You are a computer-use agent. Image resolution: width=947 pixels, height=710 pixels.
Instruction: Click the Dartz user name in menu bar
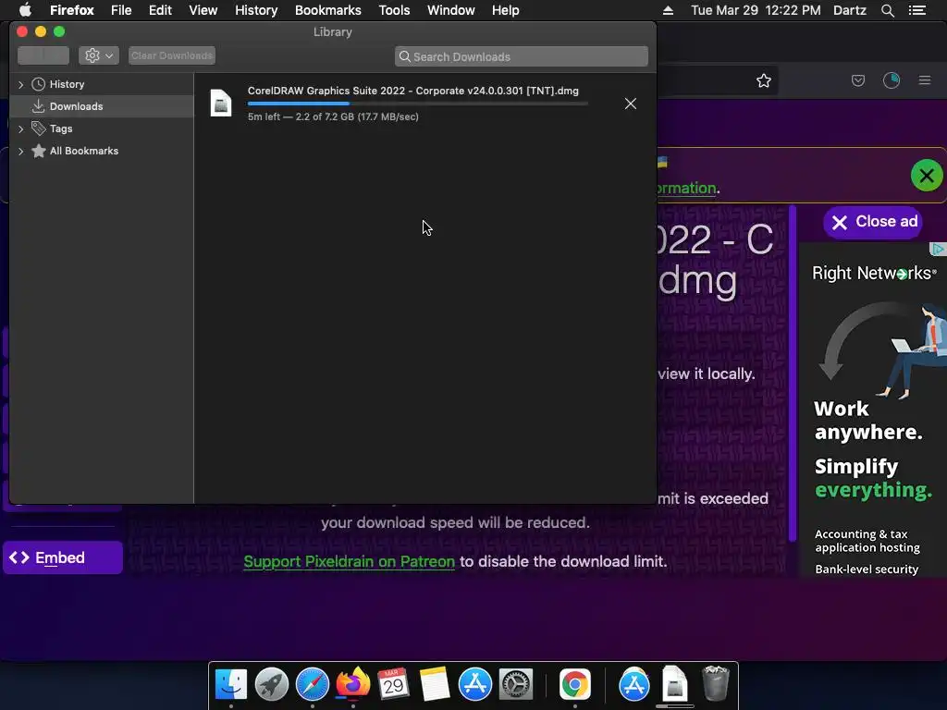pyautogui.click(x=849, y=10)
